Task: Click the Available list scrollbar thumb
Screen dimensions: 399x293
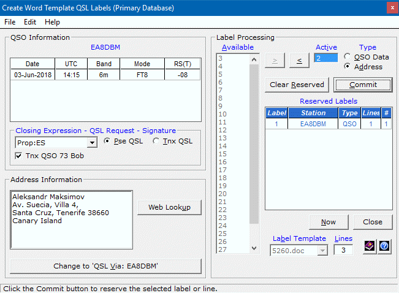Action: click(x=254, y=144)
